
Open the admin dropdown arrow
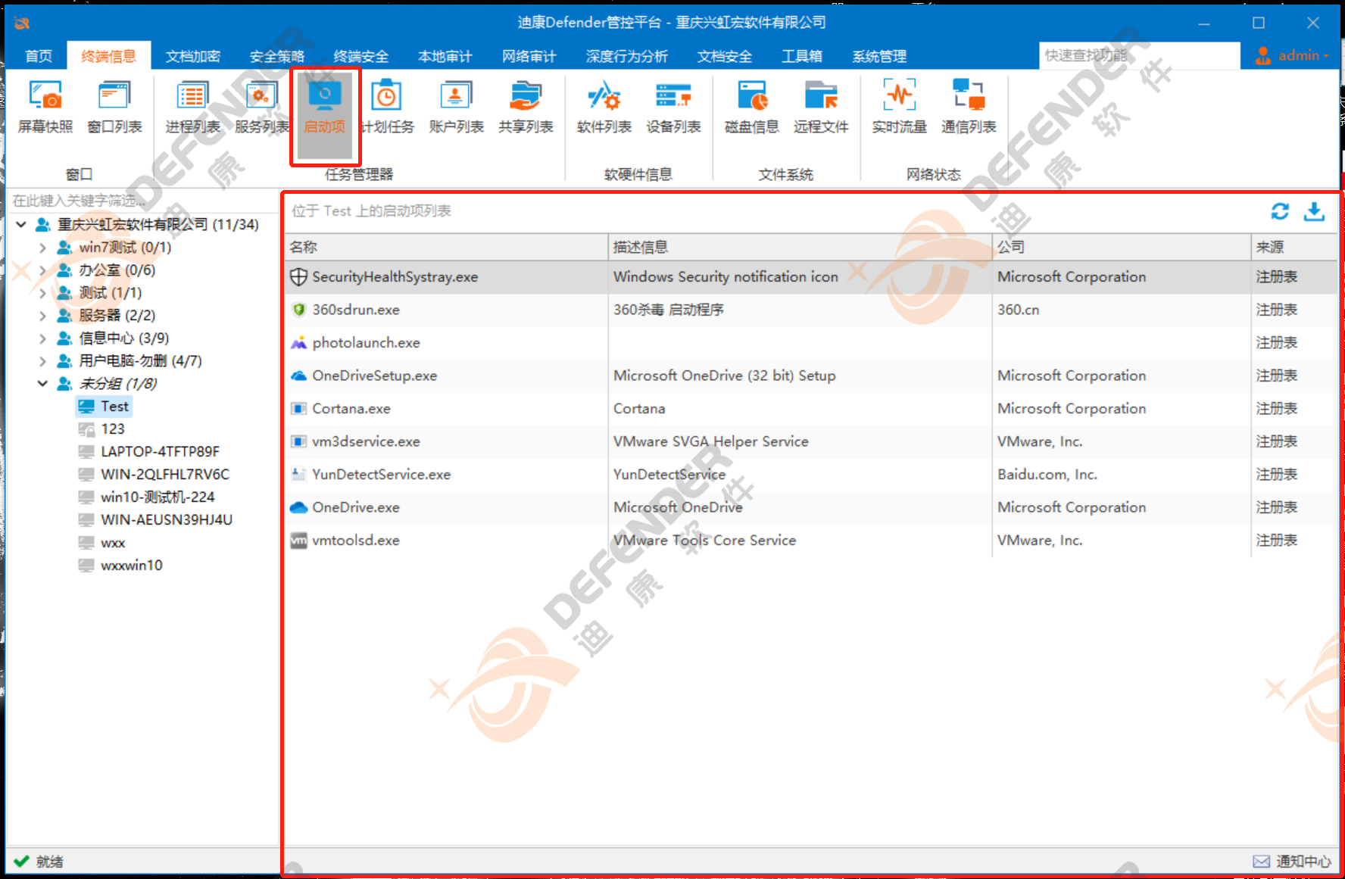(1327, 56)
